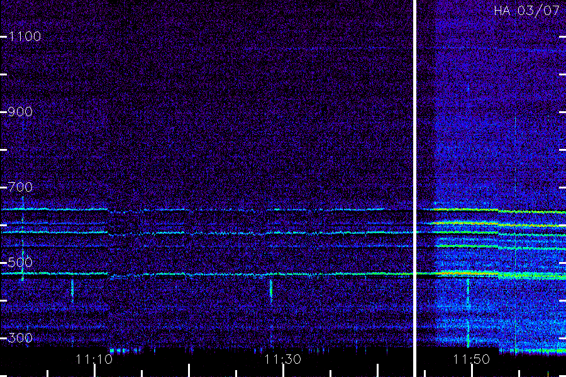Image resolution: width=566 pixels, height=377 pixels.
Task: Click the white vertical time marker line
Action: 415,188
